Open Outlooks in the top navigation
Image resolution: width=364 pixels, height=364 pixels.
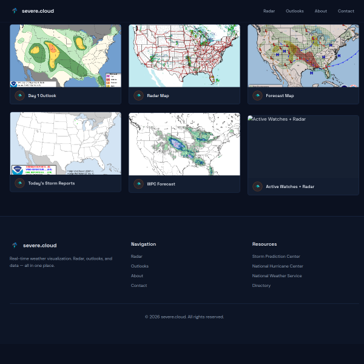pos(295,11)
